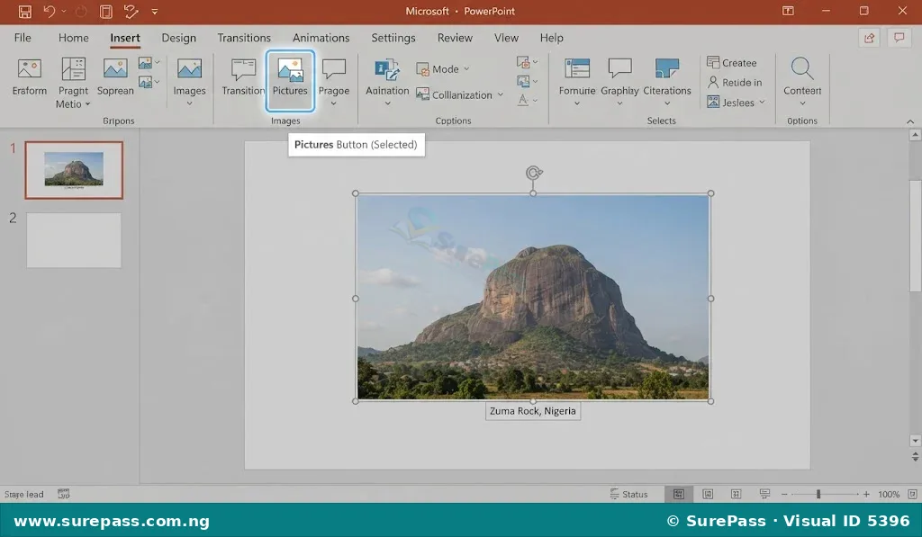
Task: Click the Redo icon in quick access toolbar
Action: pyautogui.click(x=80, y=11)
